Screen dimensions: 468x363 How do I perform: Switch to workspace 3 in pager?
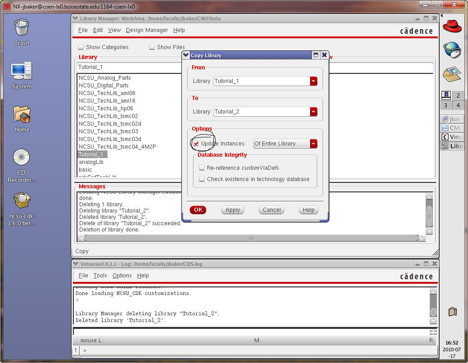coord(446,105)
